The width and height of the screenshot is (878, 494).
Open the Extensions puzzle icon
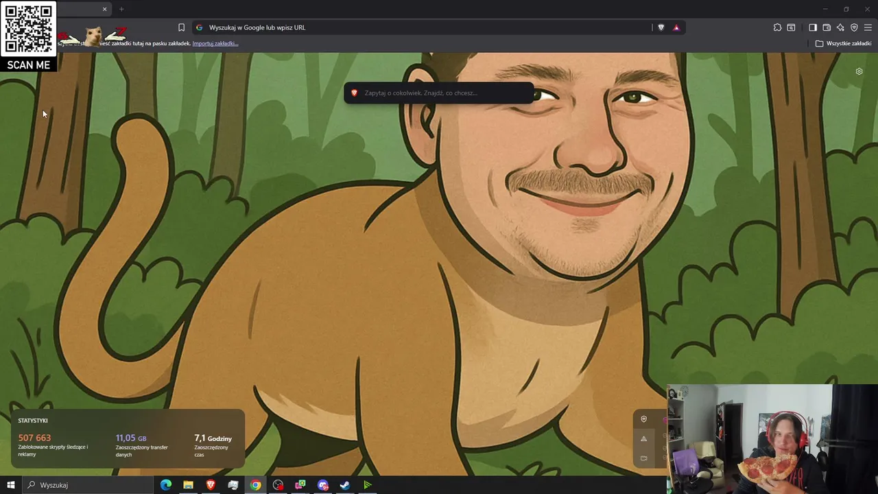[777, 27]
